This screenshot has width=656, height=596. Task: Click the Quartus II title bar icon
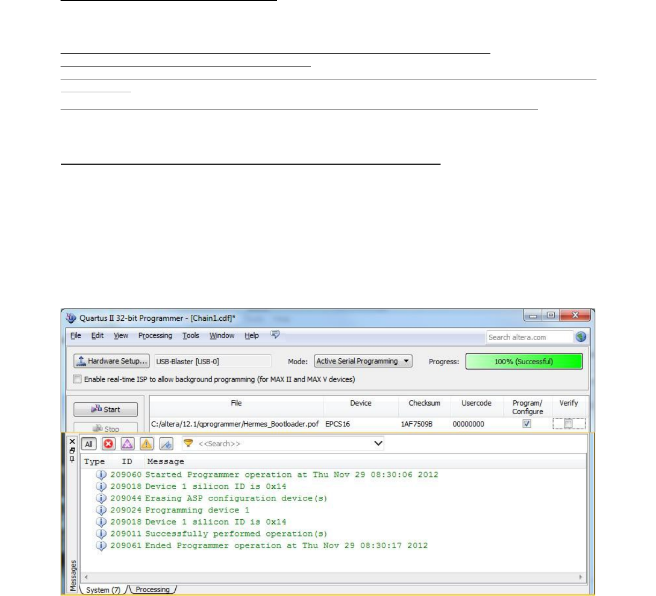pyautogui.click(x=71, y=318)
